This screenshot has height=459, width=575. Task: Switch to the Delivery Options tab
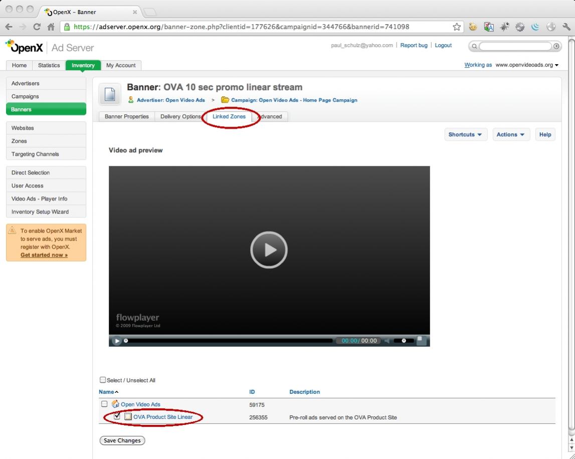coord(180,117)
